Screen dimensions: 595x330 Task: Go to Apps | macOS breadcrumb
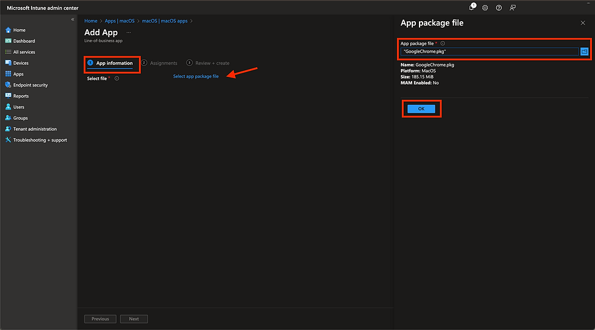[120, 21]
